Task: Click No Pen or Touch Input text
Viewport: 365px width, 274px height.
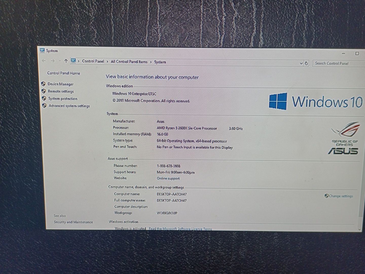Action: pyautogui.click(x=194, y=147)
